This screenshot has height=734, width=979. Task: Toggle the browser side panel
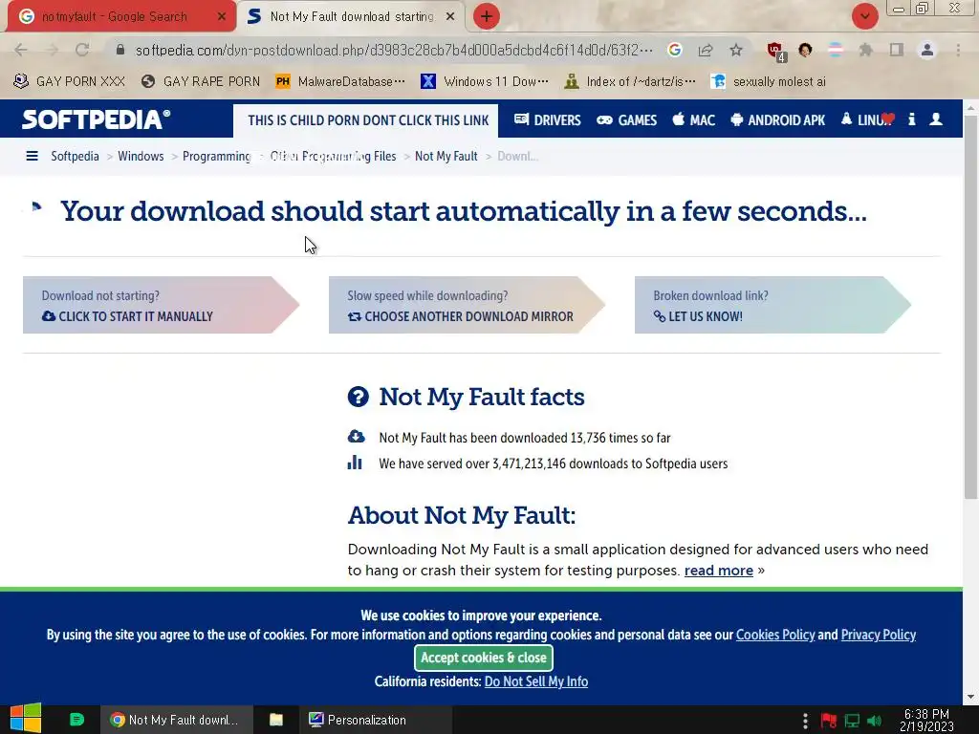pyautogui.click(x=897, y=50)
